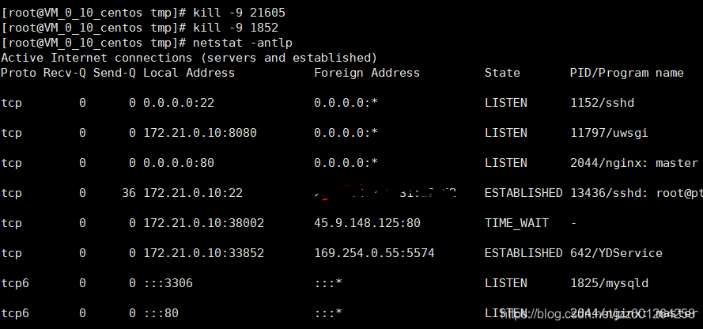Click the 'PID/Program name' column header
Screen dimensions: 703x329
tap(627, 73)
